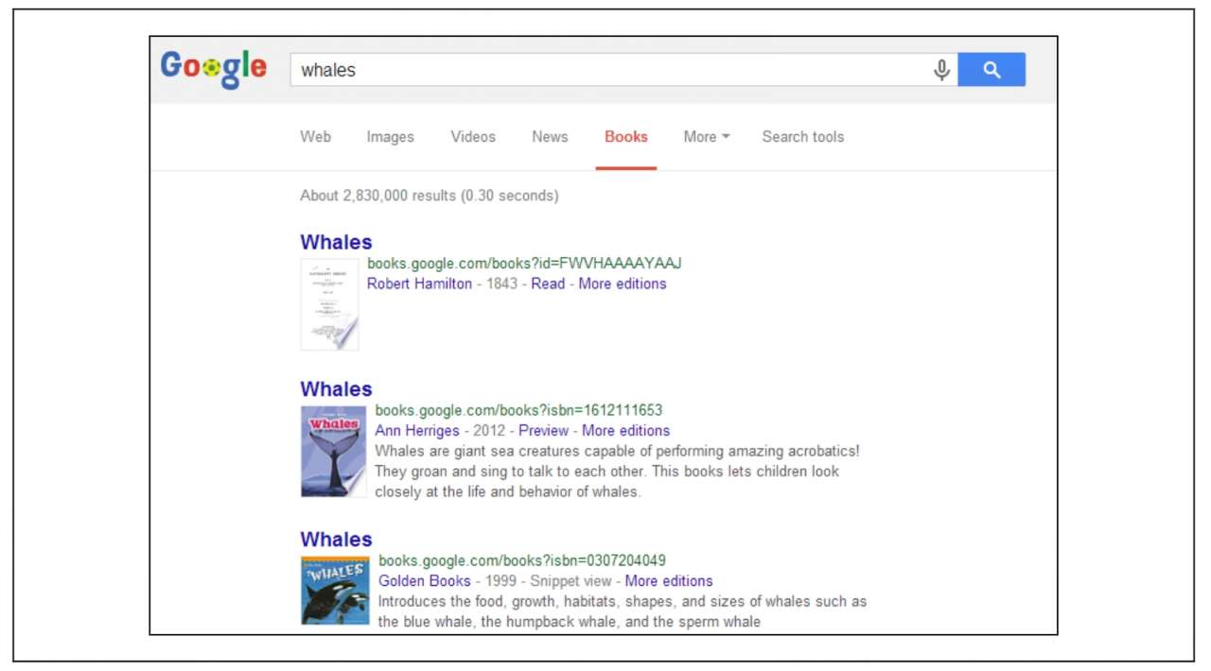Click the orca book cover thumbnail
1211x671 pixels.
point(335,591)
